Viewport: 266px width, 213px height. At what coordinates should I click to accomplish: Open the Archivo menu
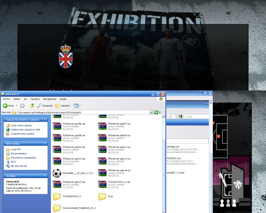7,99
